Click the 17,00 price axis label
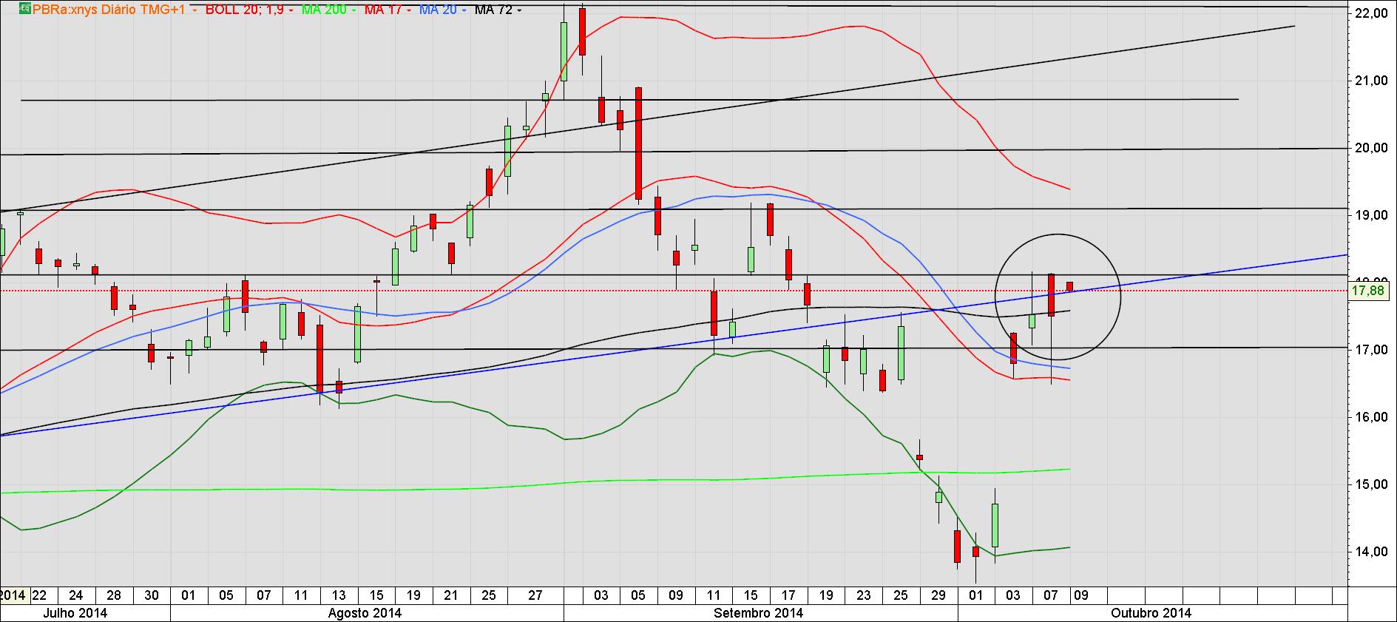 click(1370, 350)
